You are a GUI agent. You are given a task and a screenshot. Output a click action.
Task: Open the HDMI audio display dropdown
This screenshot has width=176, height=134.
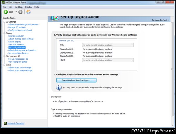108,60
